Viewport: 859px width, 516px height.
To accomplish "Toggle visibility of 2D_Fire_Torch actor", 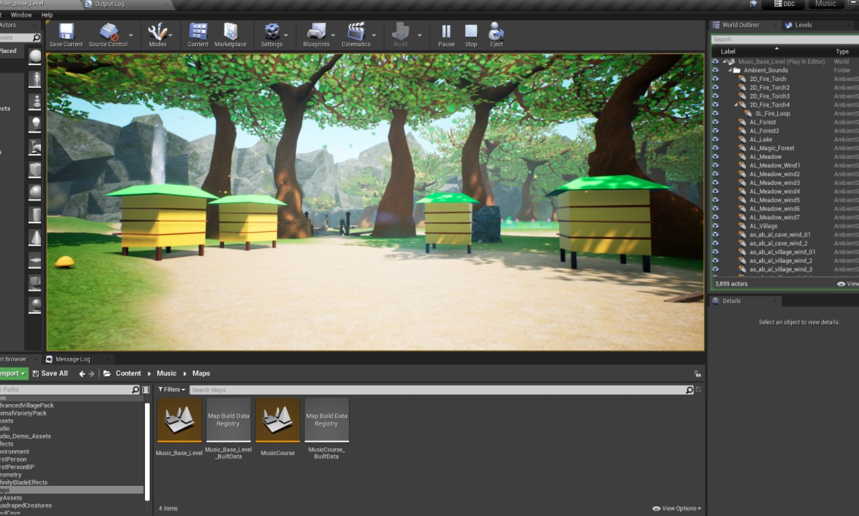I will (715, 78).
